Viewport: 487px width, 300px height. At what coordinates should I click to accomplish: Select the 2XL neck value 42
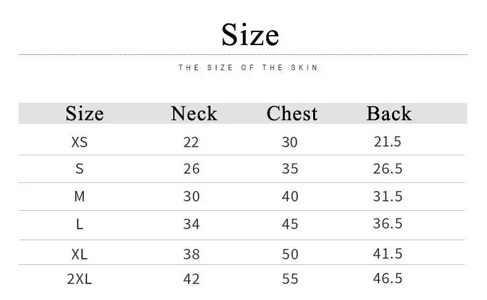point(191,279)
